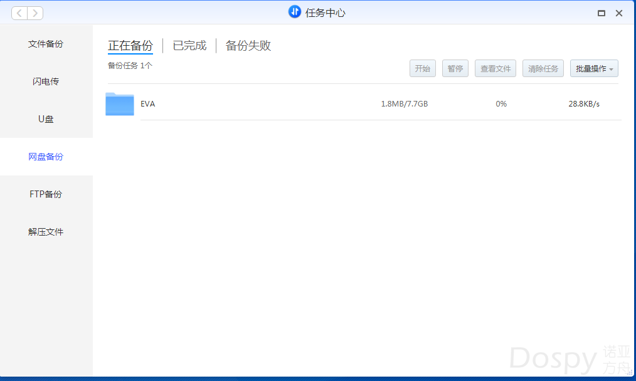Image resolution: width=636 pixels, height=381 pixels.
Task: Open 解压文件 in the sidebar
Action: 46,232
